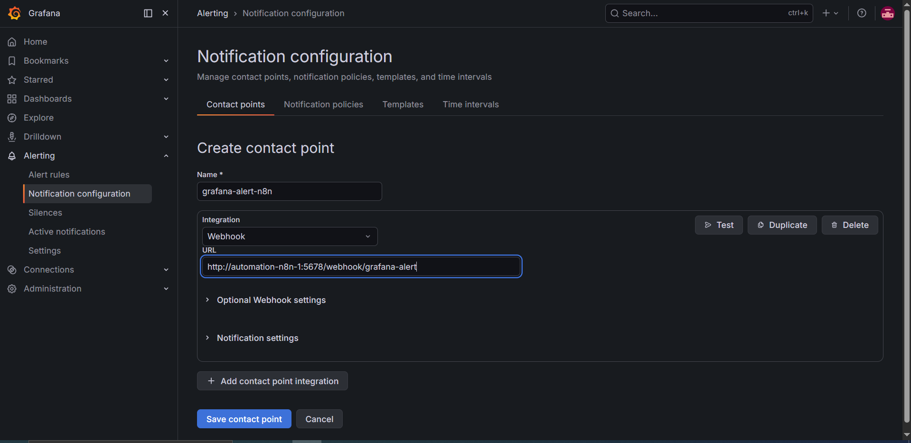This screenshot has width=911, height=443.
Task: Click the Home house icon
Action: tap(12, 42)
